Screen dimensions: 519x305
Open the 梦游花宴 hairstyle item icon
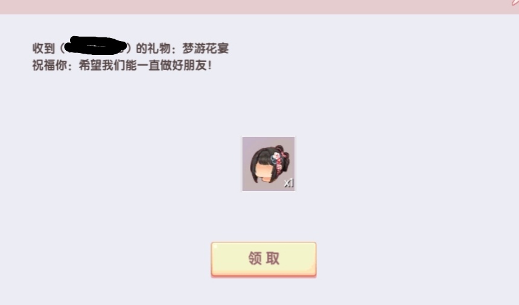pos(269,164)
